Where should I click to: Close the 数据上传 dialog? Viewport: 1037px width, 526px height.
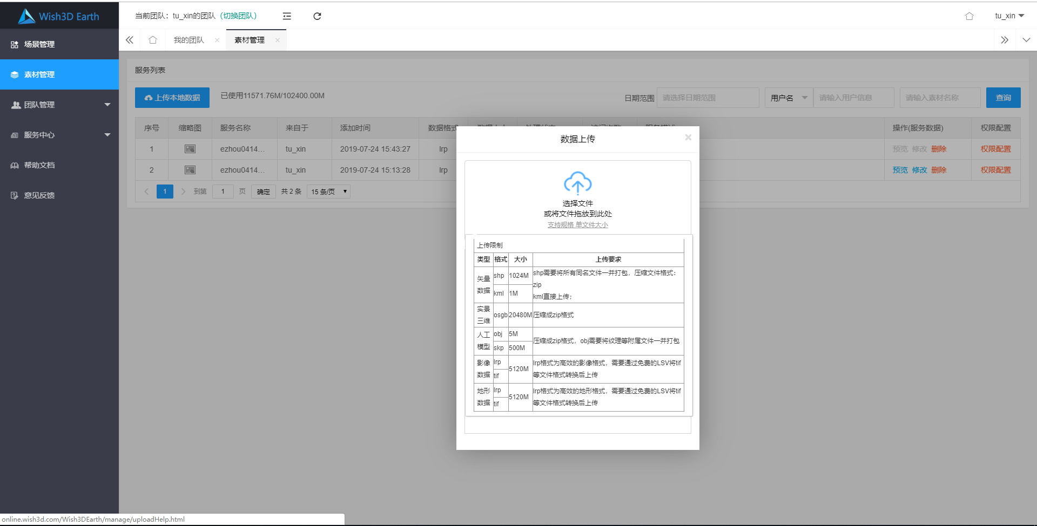(x=688, y=138)
